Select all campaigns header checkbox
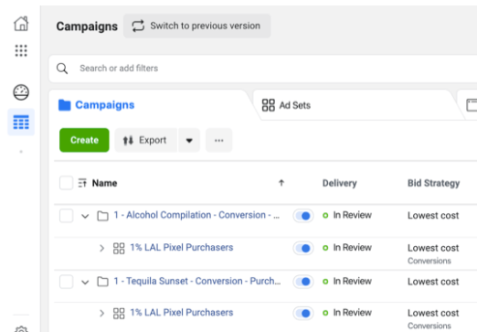 tap(66, 183)
